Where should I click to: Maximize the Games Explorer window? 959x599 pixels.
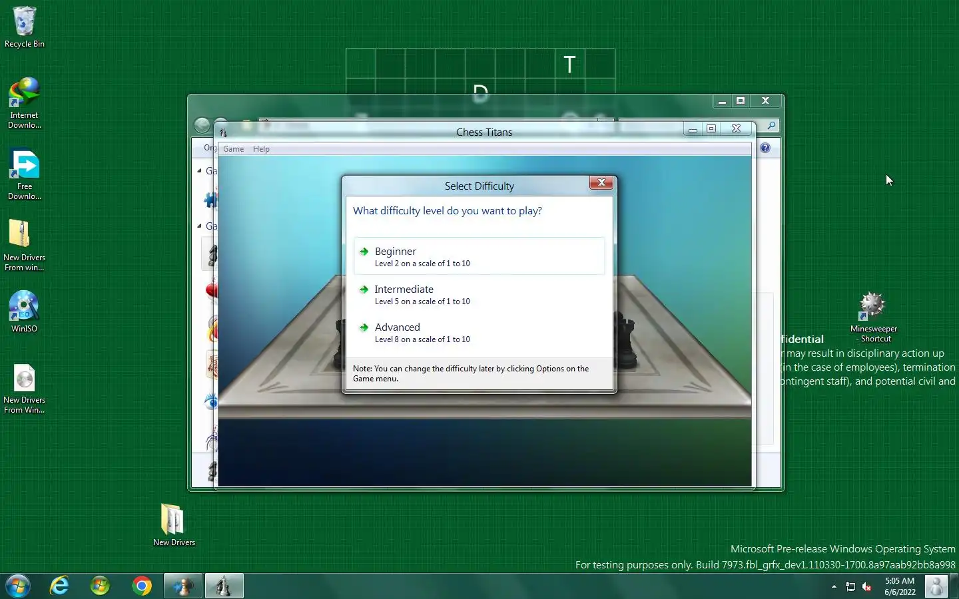pyautogui.click(x=741, y=101)
